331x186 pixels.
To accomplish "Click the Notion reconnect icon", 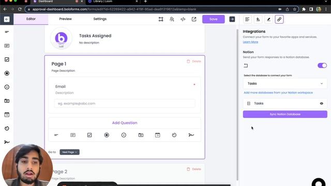I will 246,66.
